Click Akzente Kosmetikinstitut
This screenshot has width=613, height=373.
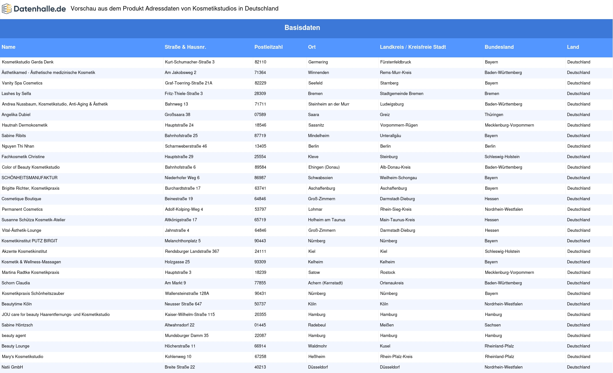pos(24,252)
